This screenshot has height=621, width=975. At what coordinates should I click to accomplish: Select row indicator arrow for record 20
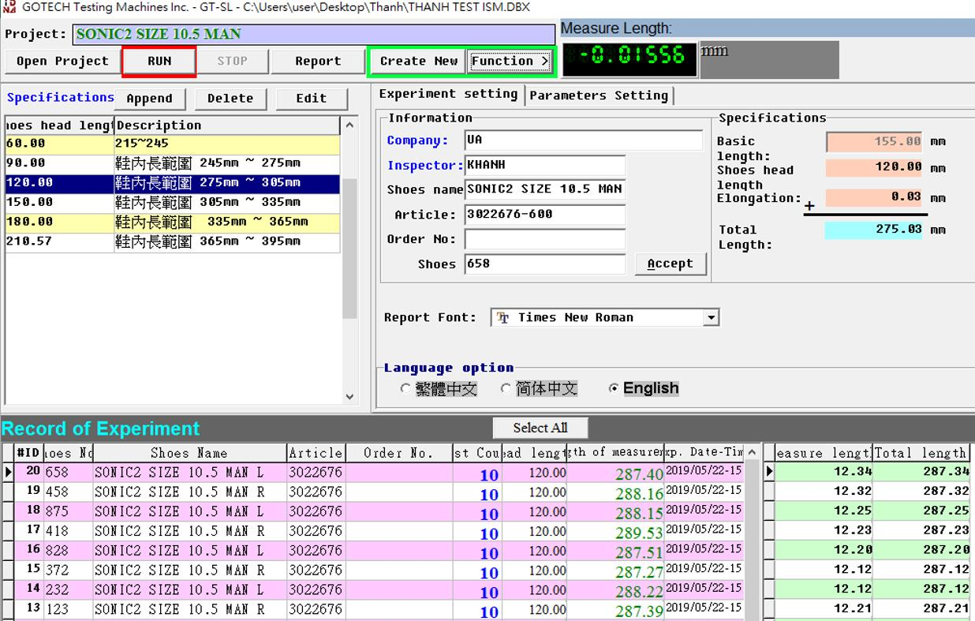tap(9, 473)
